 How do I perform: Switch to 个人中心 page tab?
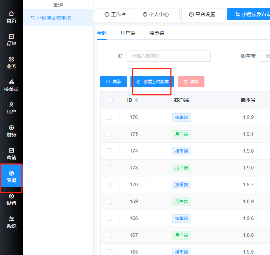[157, 14]
